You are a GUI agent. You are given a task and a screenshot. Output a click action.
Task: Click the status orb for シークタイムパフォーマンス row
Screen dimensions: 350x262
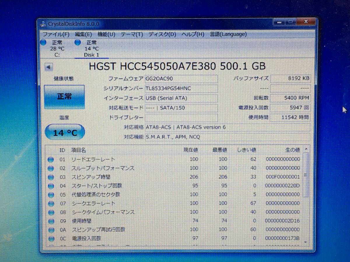pyautogui.click(x=51, y=212)
